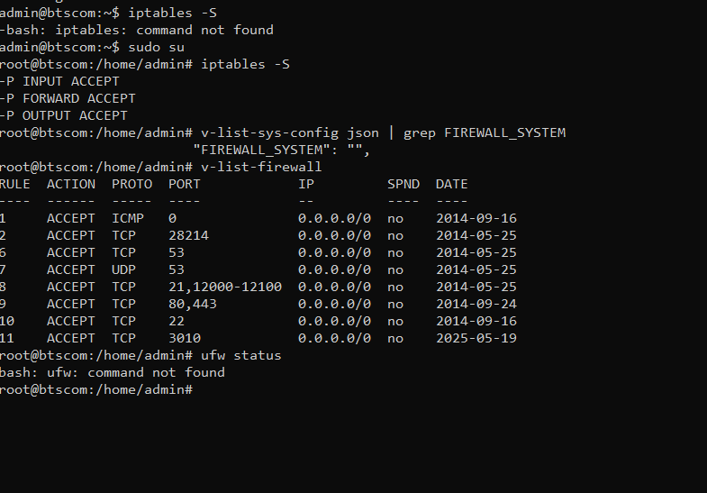Click the UDP protocol in rule 7
707x493 pixels.
click(x=123, y=269)
